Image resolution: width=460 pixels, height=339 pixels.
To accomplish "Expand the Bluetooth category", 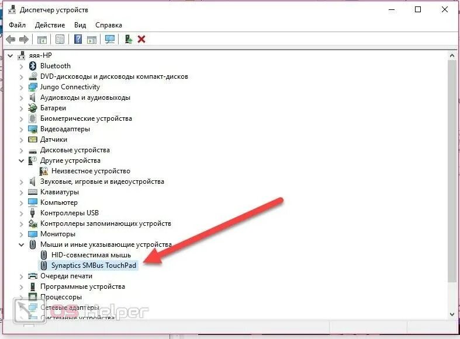I will pyautogui.click(x=21, y=66).
